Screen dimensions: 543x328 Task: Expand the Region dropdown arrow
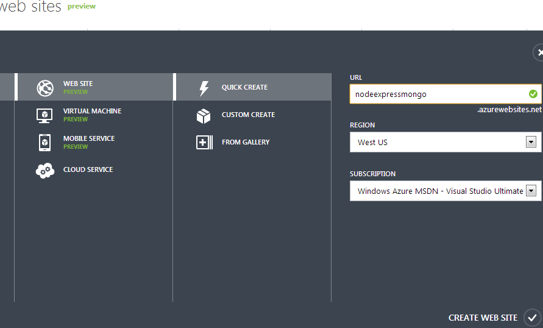point(531,141)
